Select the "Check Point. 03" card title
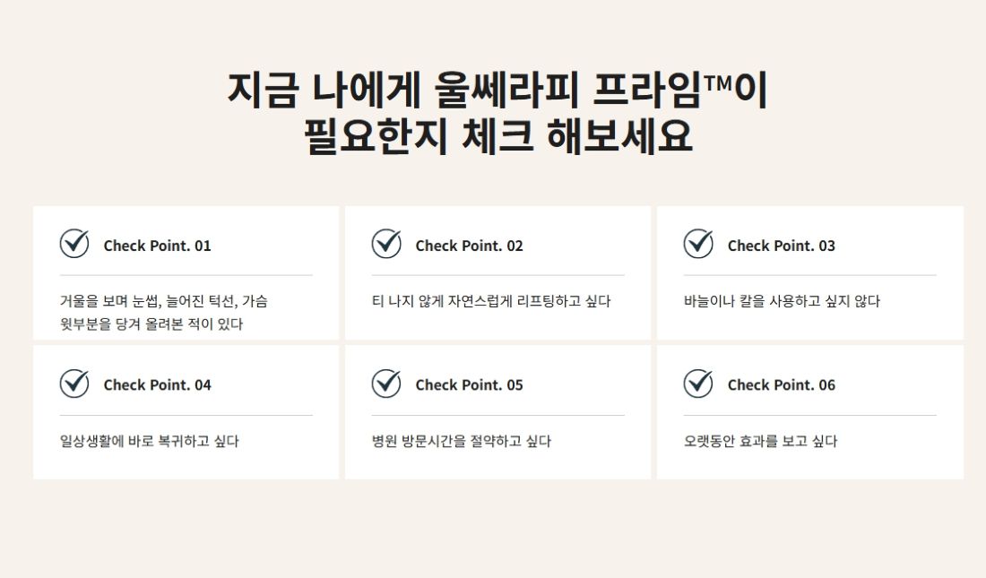 coord(781,246)
